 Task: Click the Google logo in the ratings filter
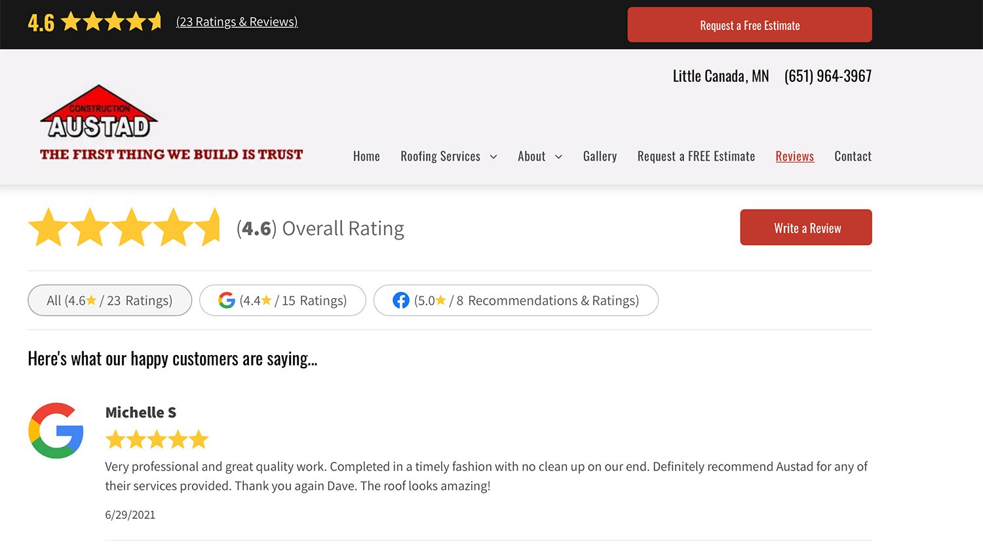click(x=227, y=300)
